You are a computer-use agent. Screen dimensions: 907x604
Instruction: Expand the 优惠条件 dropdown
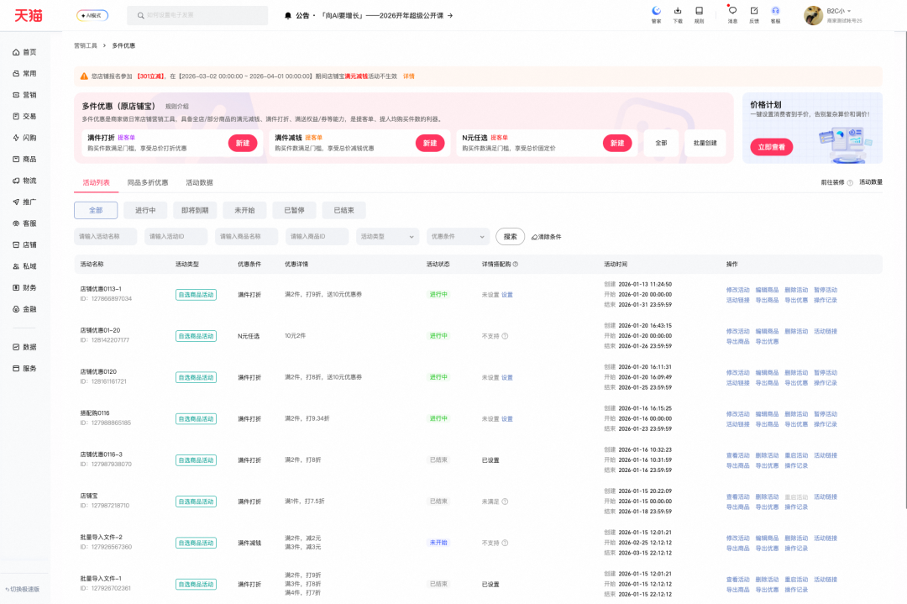(459, 237)
